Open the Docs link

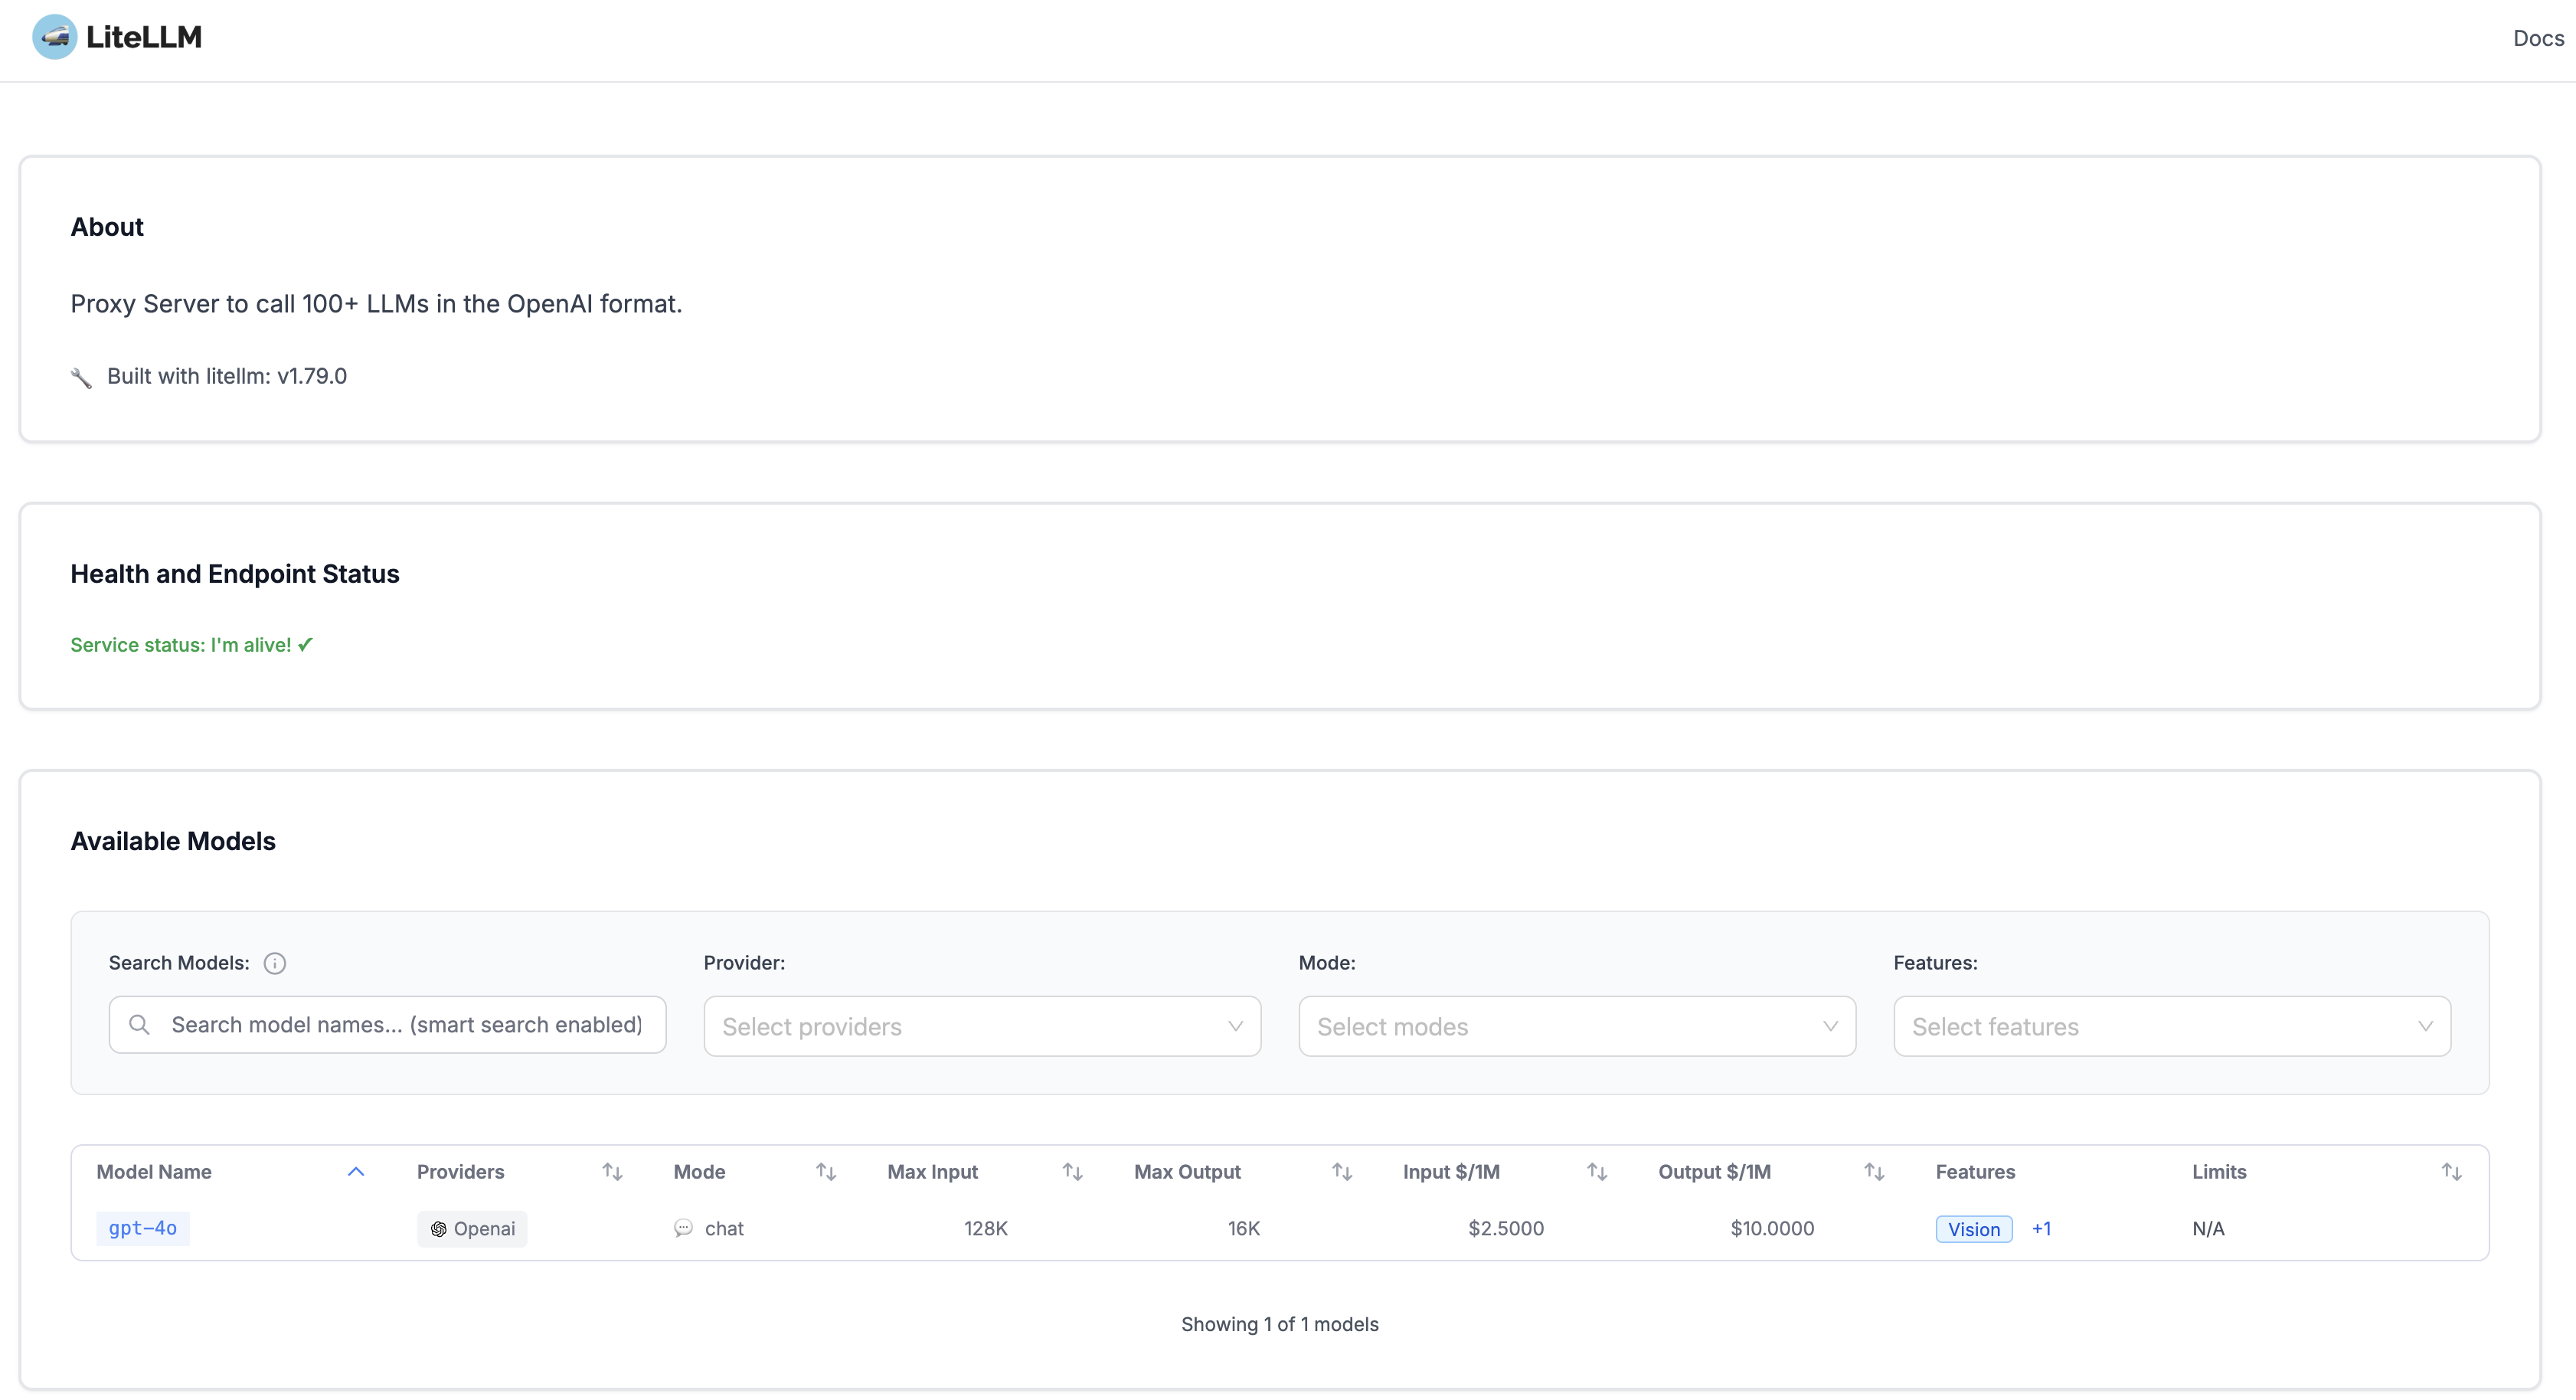[x=2538, y=38]
